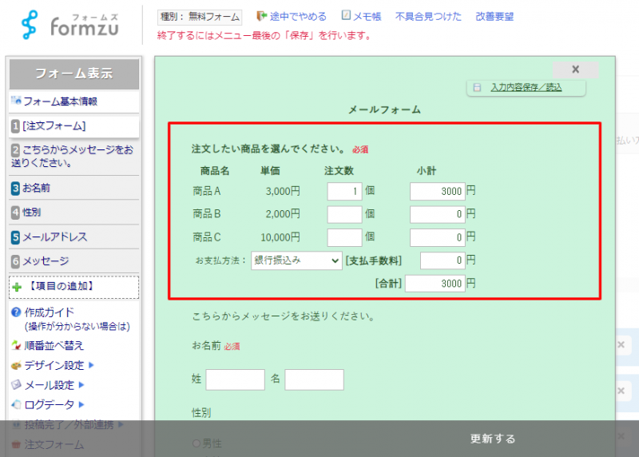Open the お支払方法 dropdown
Image resolution: width=639 pixels, height=457 pixels.
[x=296, y=260]
